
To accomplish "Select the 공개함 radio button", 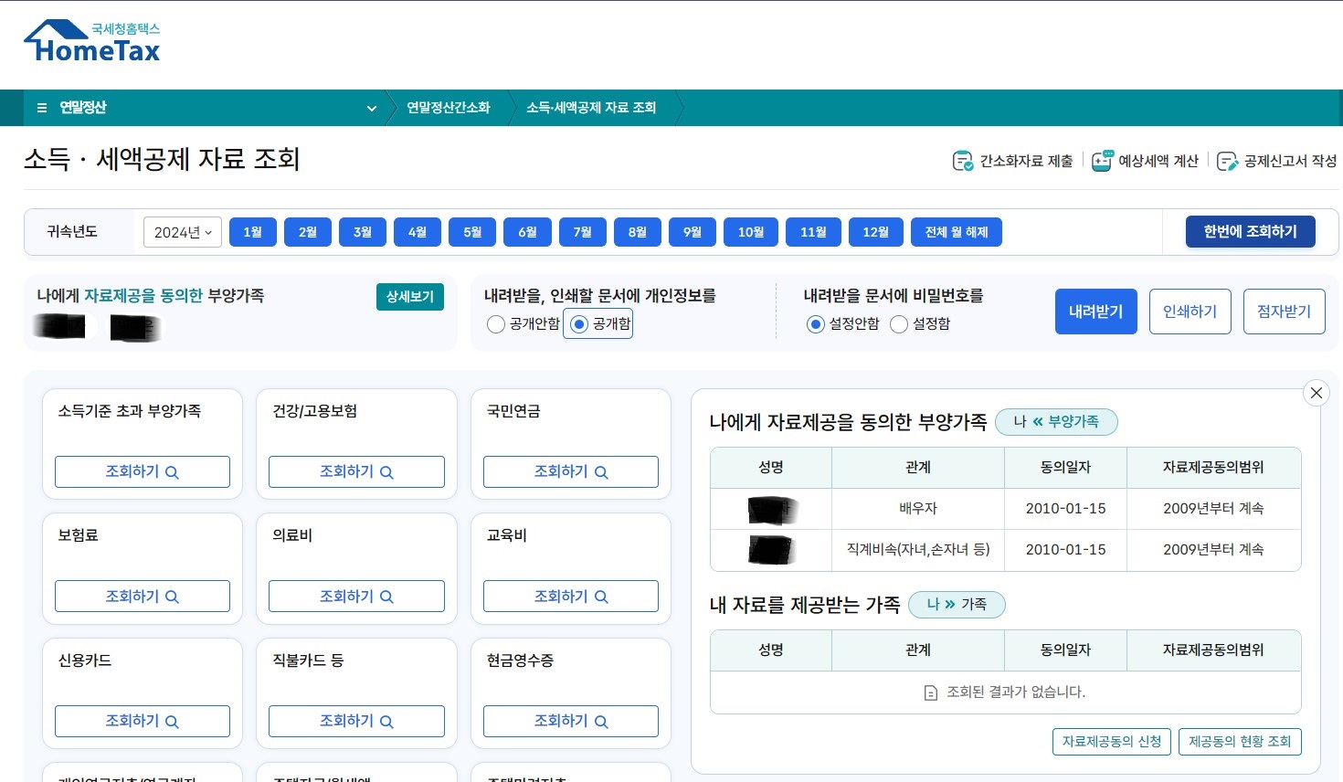I will coord(579,324).
